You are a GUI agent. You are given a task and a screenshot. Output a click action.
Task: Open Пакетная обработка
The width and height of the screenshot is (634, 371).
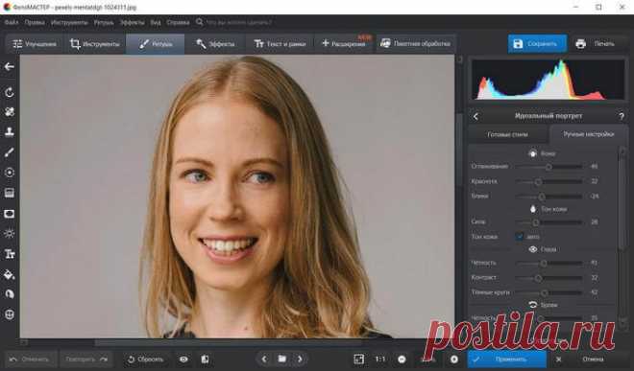415,44
